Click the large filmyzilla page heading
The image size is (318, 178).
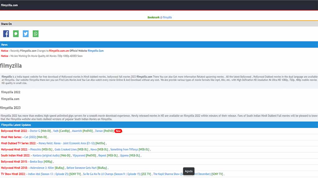[11, 66]
